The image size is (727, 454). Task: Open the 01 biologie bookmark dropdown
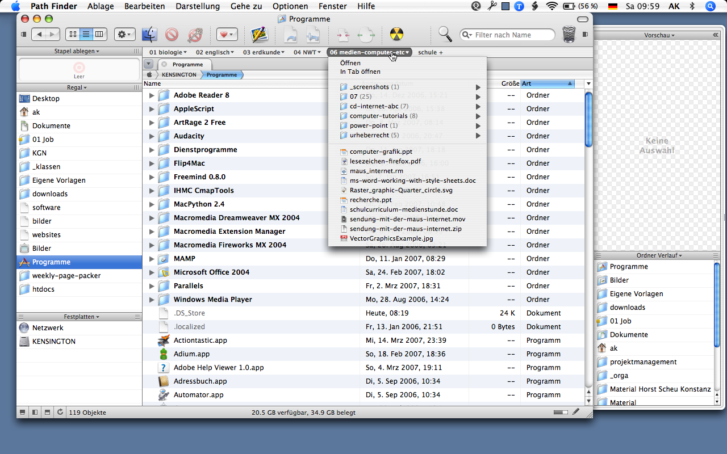(168, 52)
